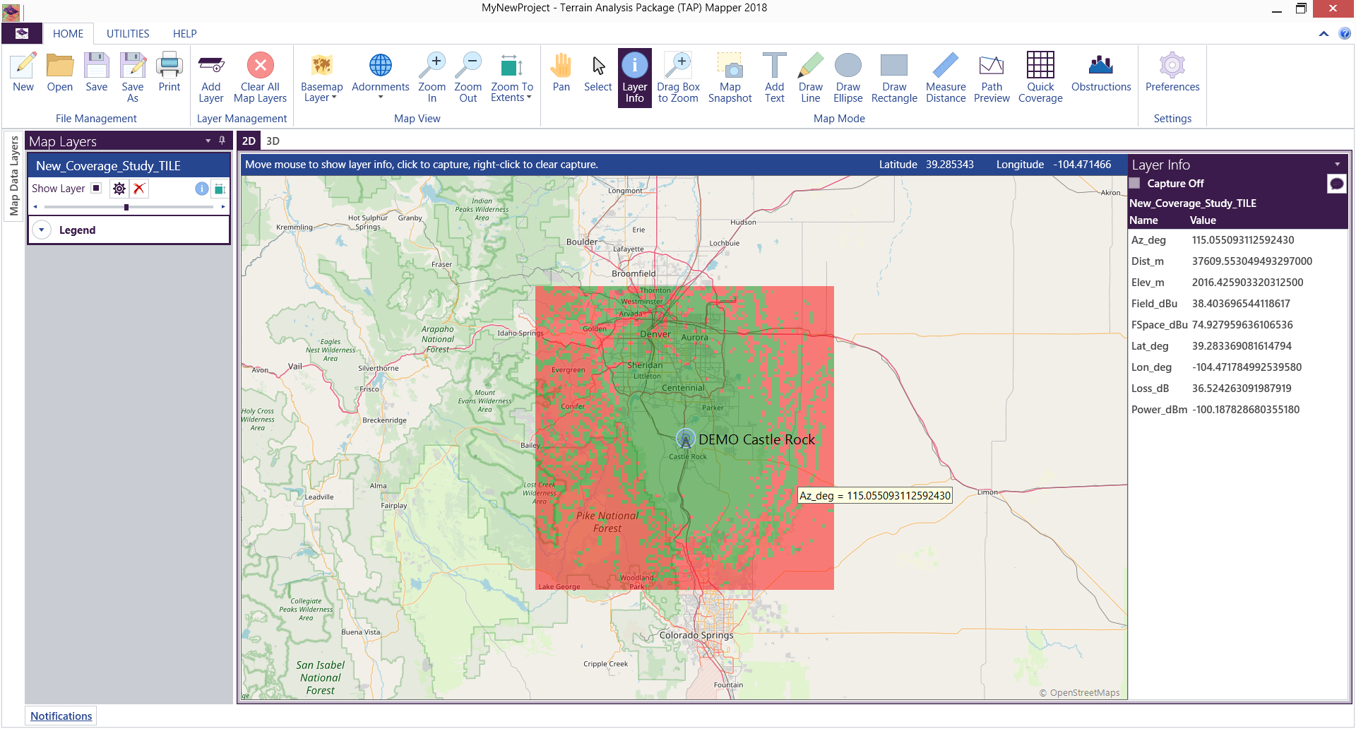Open layer settings gear in Map Layers
Screen dimensions: 1356x729
click(119, 189)
